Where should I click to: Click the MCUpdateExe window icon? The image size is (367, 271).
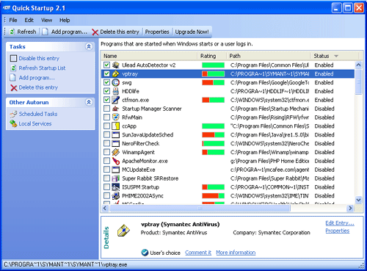click(x=116, y=170)
